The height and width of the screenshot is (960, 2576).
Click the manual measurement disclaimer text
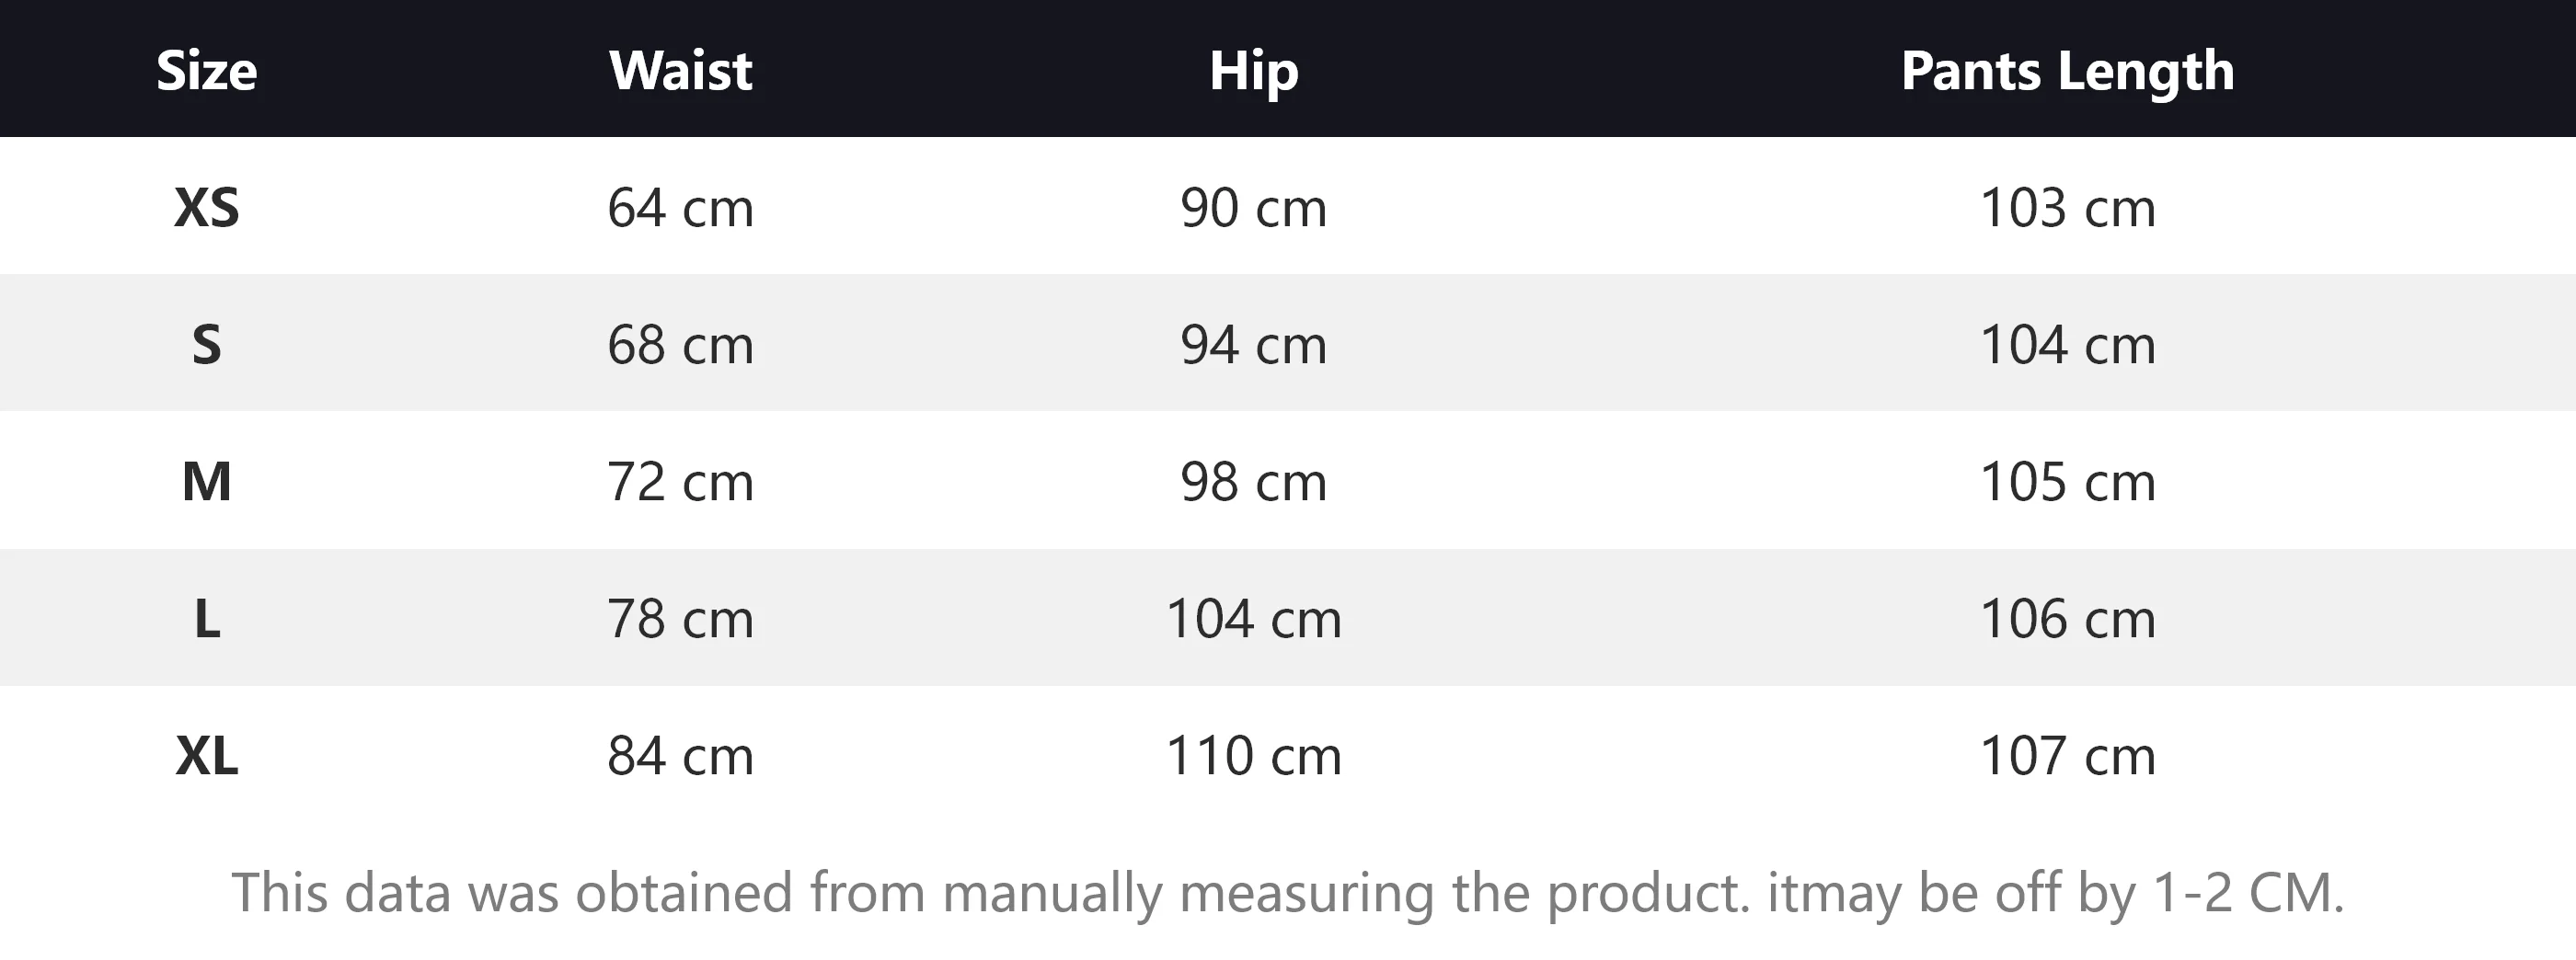click(1288, 892)
